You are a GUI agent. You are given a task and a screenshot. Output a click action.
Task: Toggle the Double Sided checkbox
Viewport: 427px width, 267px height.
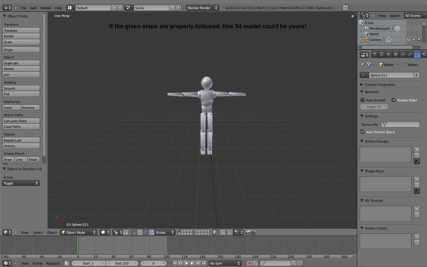pos(394,100)
